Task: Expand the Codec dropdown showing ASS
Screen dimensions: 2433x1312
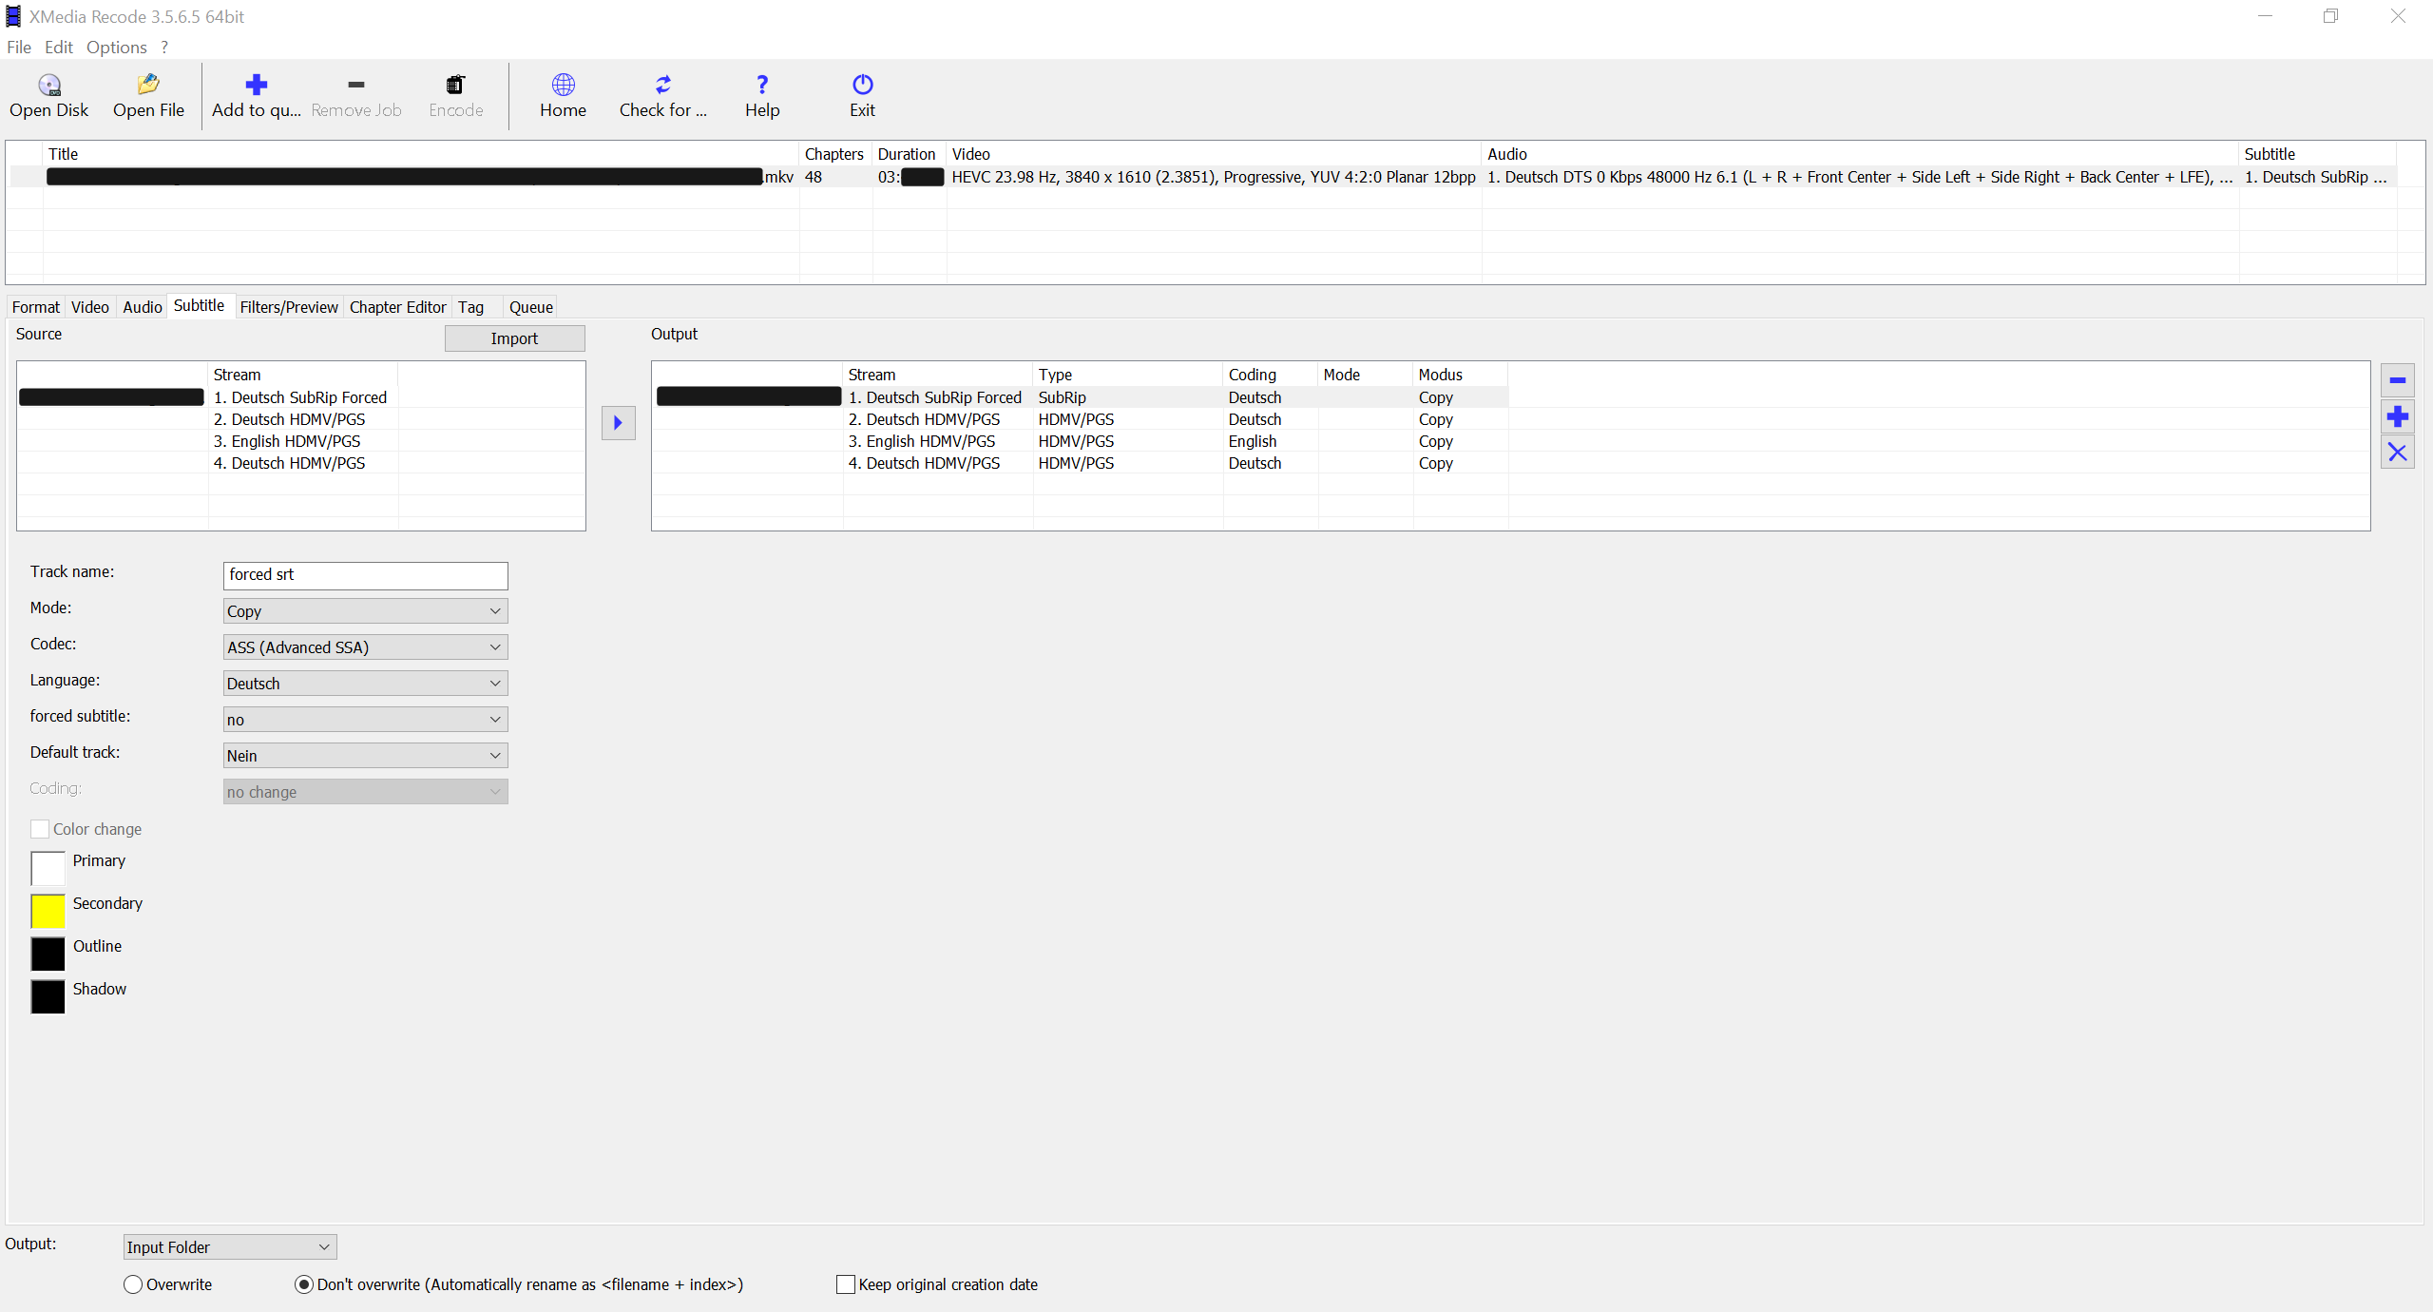Action: click(x=365, y=647)
